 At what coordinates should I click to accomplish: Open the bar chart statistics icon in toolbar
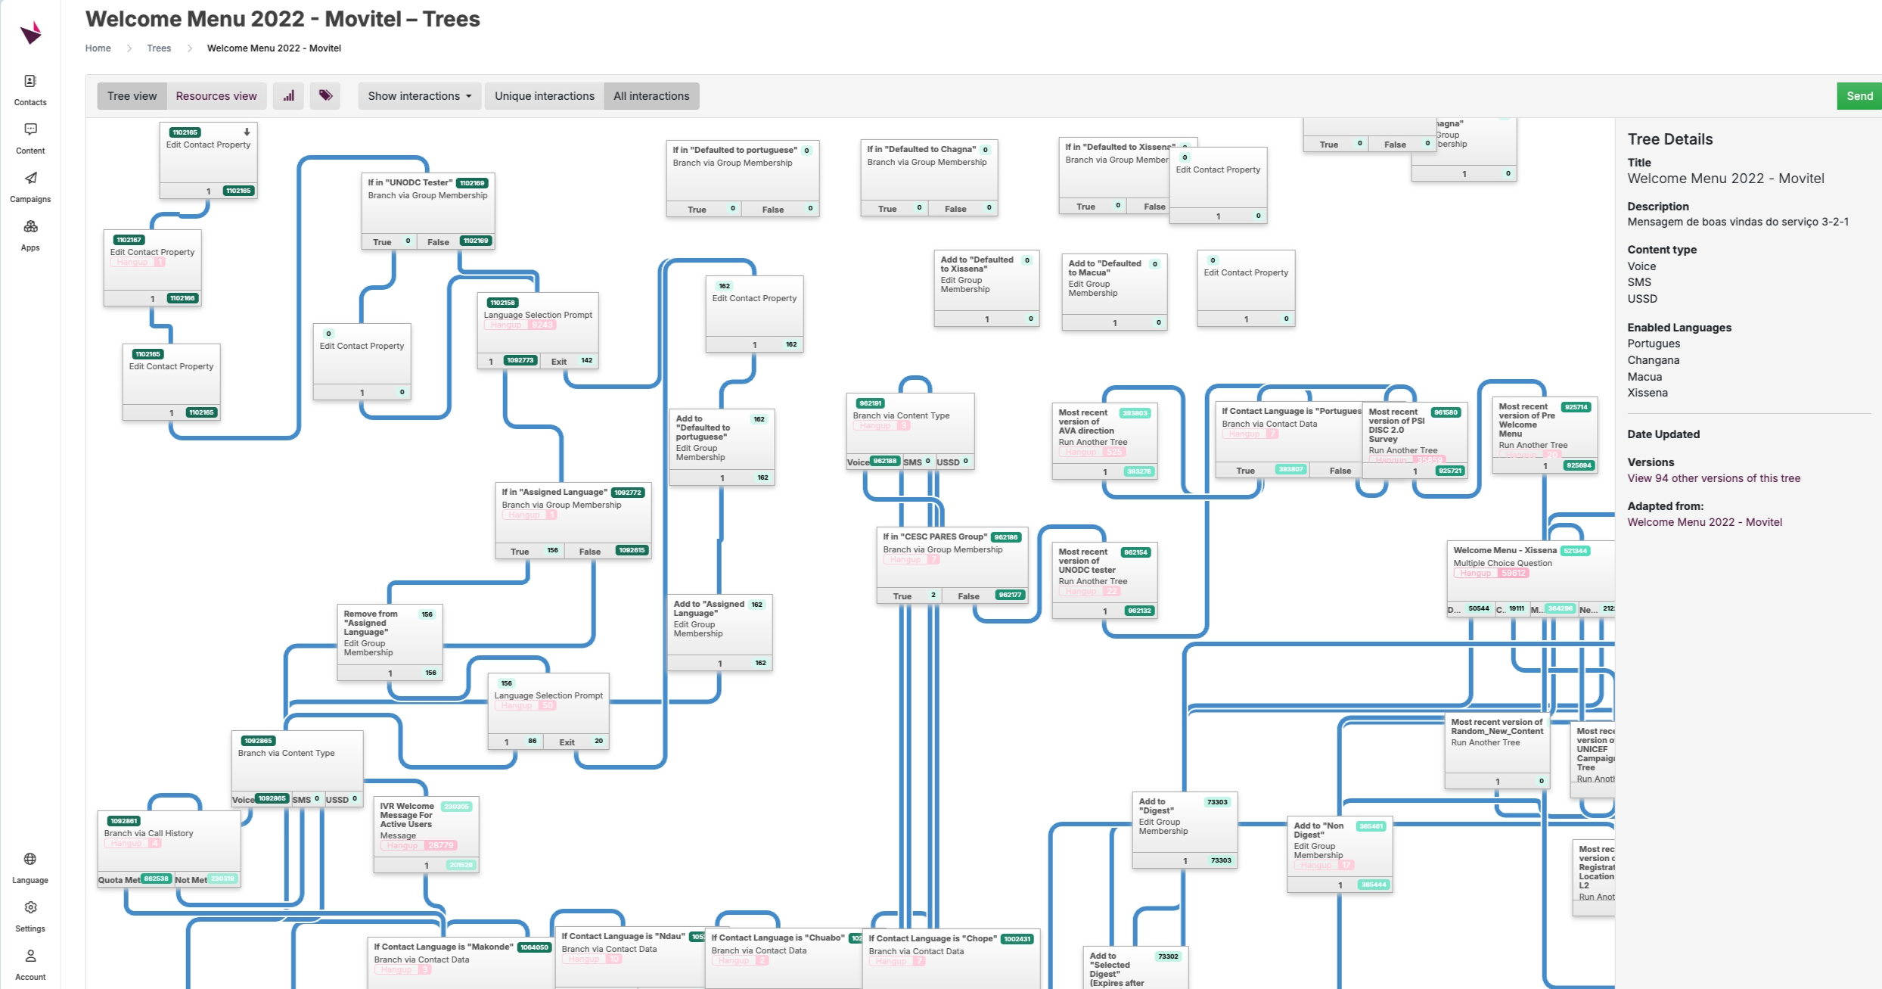click(288, 95)
